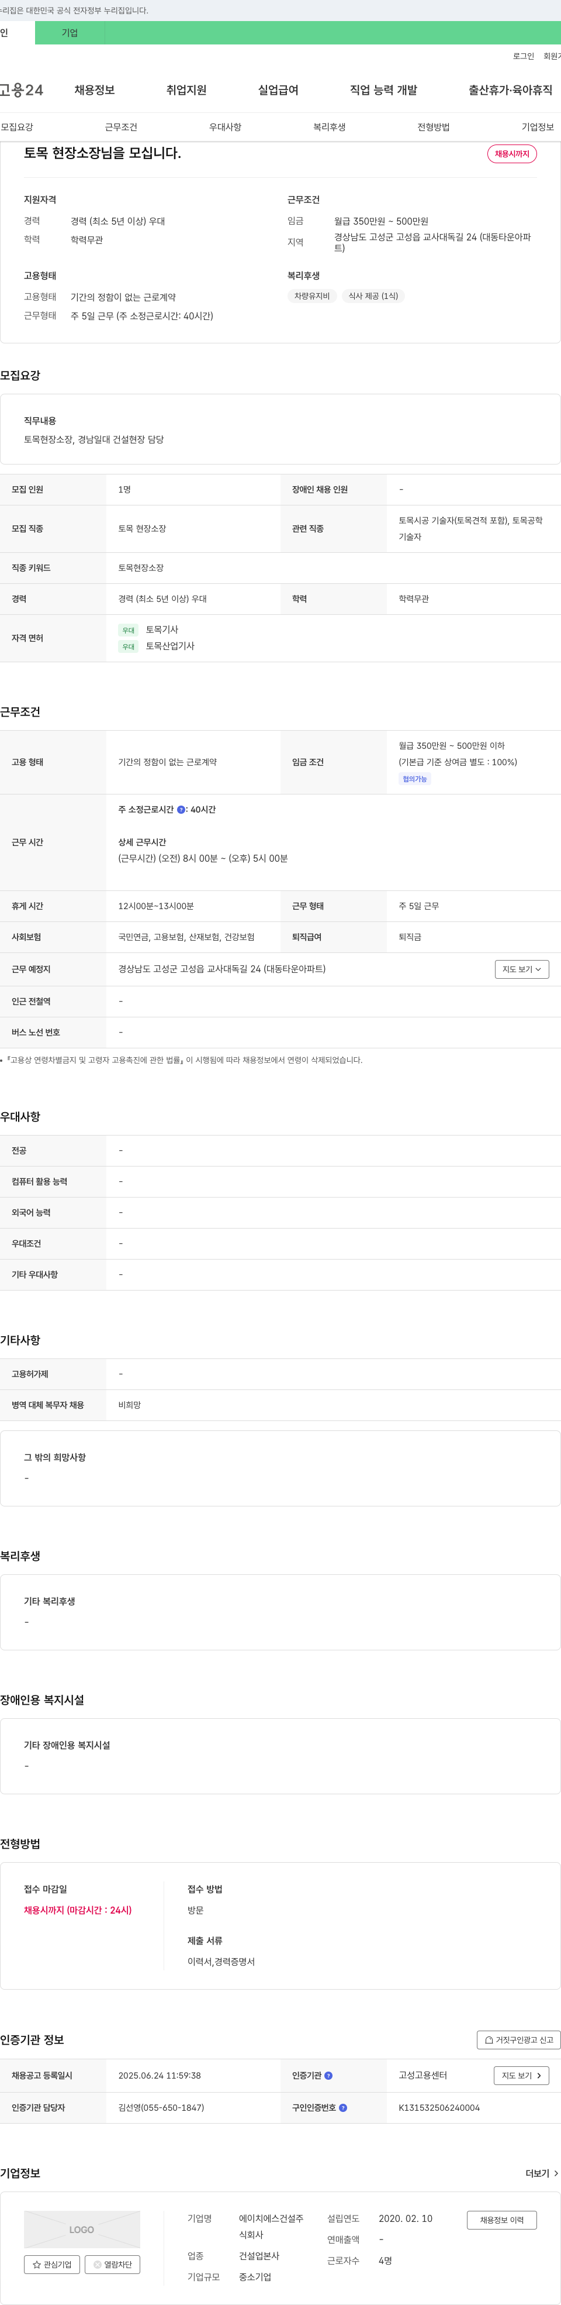The height and width of the screenshot is (2305, 561).
Task: Open the 고용24 home logo
Action: tap(22, 90)
